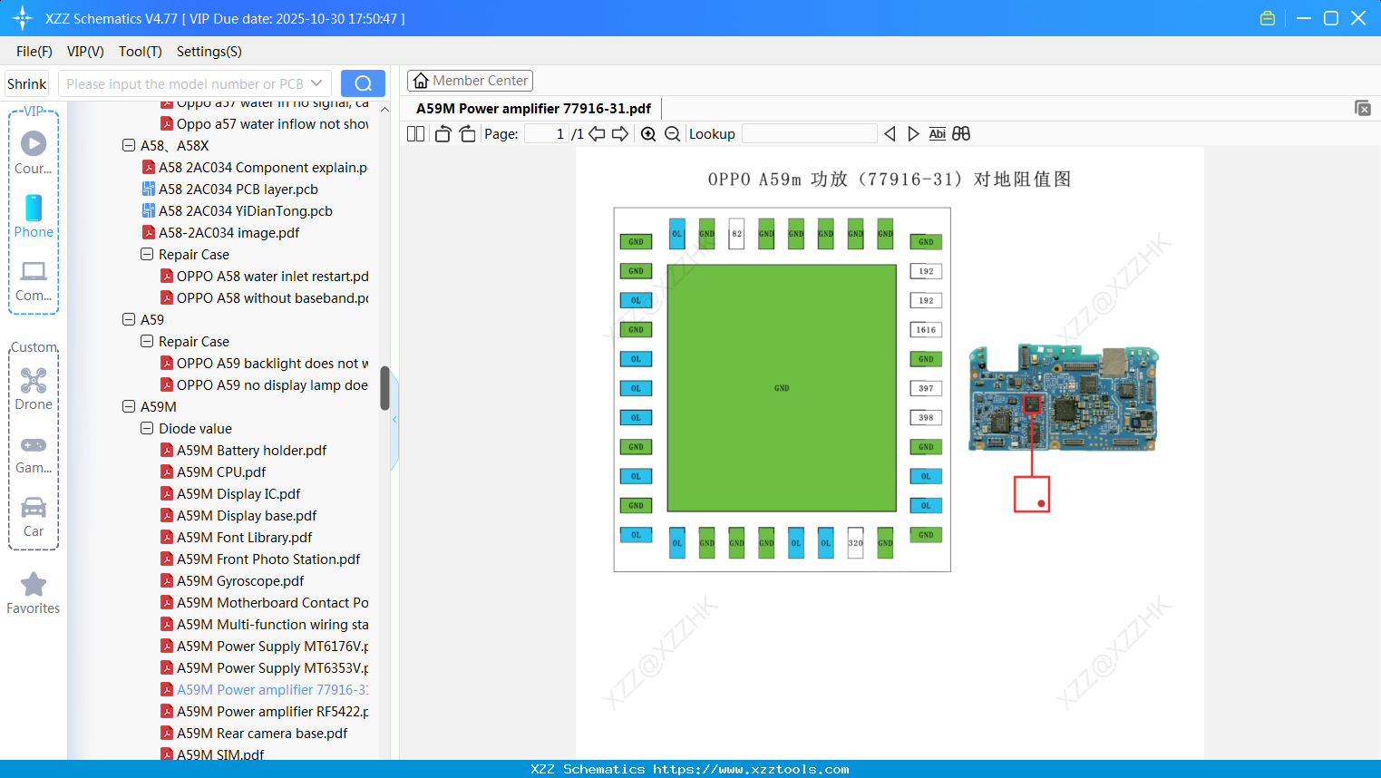Close the open PDF document tab
This screenshot has height=778, width=1381.
click(1362, 108)
